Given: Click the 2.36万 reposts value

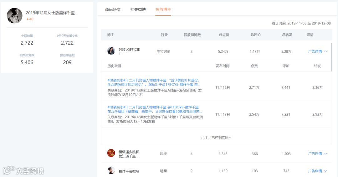Looking at the screenshot, I should 318,87.
